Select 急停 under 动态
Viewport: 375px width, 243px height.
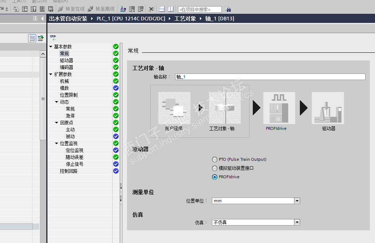coord(70,116)
